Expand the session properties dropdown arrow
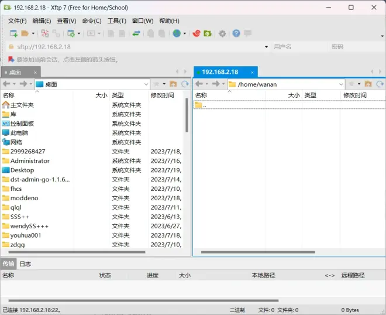Image resolution: width=386 pixels, height=315 pixels. pos(79,33)
